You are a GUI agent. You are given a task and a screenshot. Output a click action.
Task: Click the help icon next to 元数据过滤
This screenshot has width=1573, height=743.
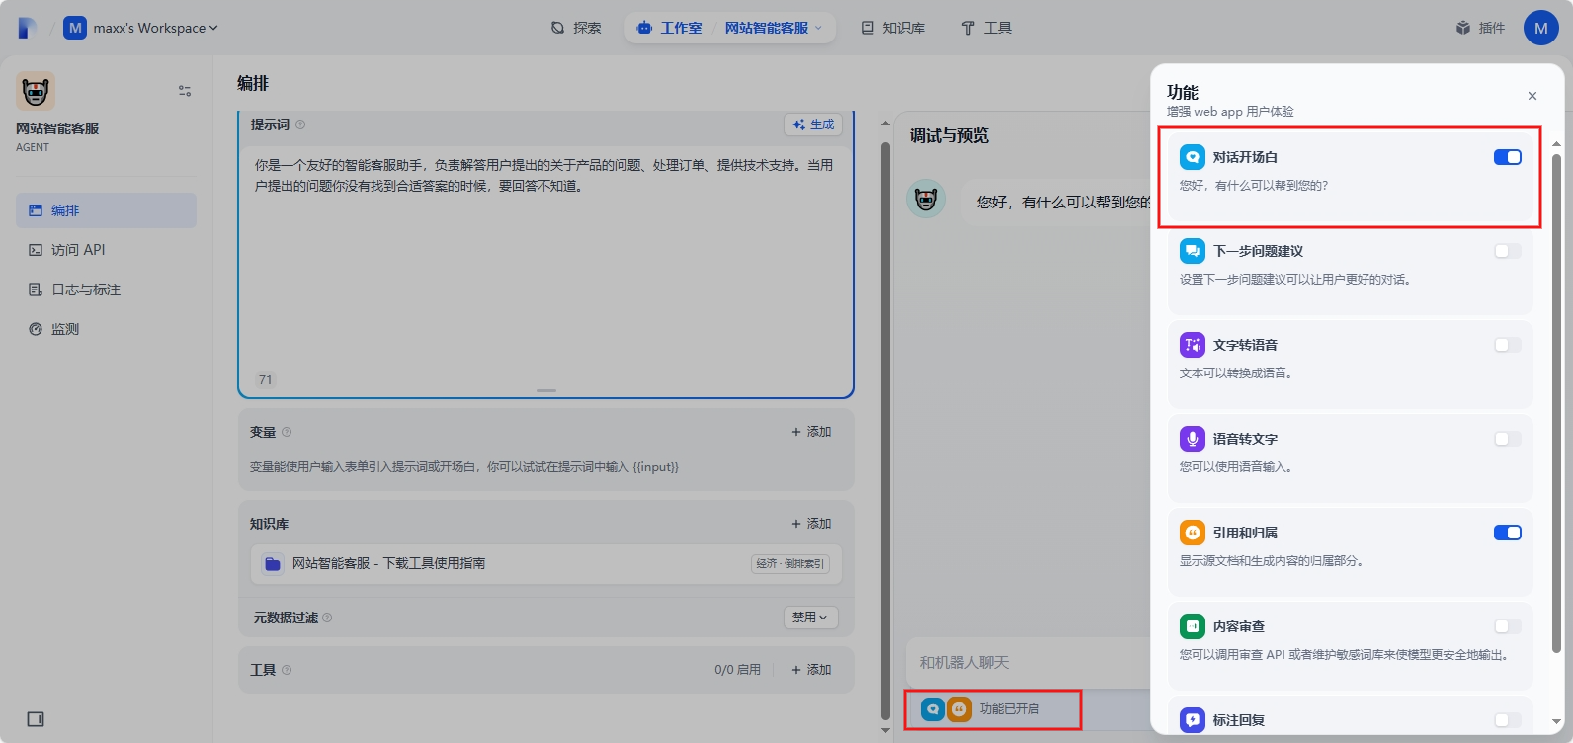327,618
